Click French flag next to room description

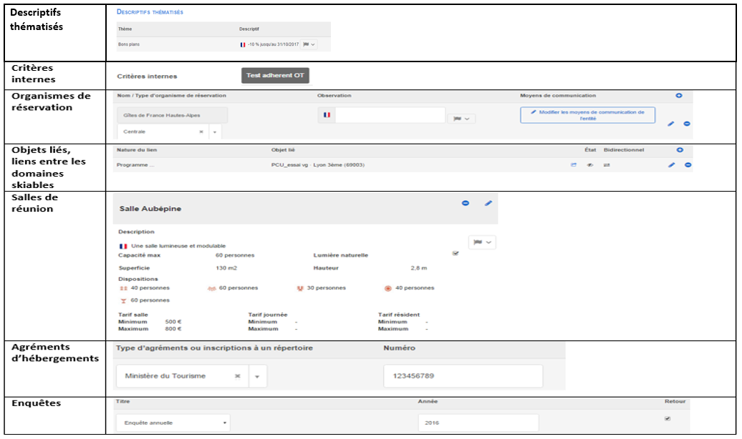click(123, 246)
